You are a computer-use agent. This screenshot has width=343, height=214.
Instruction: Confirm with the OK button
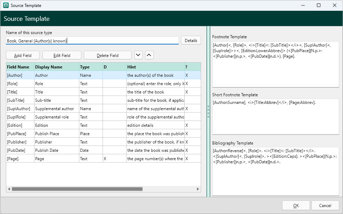pos(296,205)
